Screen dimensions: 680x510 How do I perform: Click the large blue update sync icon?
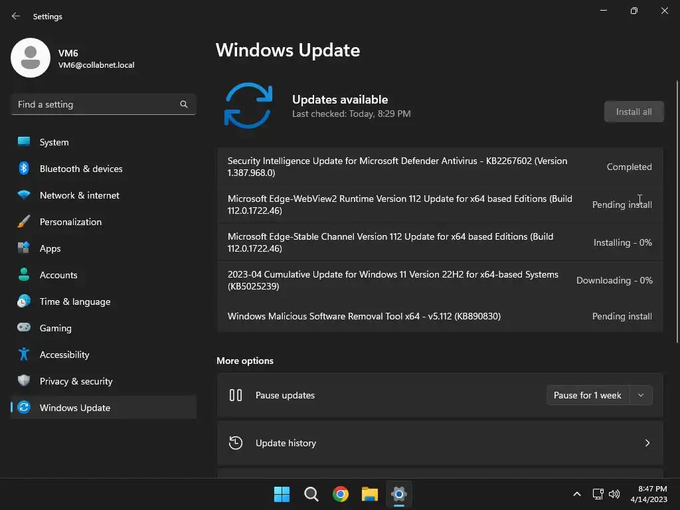click(x=248, y=106)
